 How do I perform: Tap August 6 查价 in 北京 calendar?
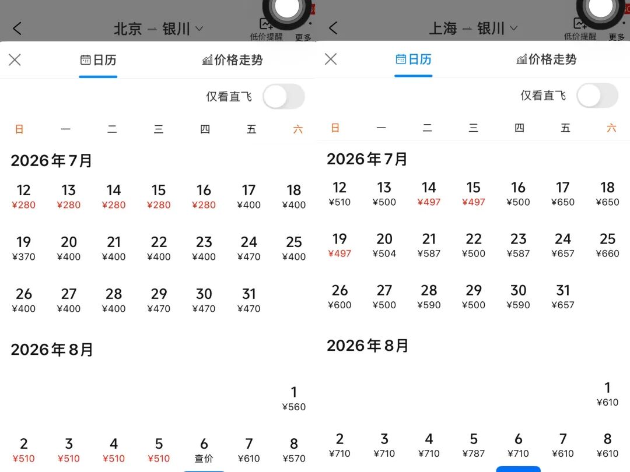pos(204,450)
